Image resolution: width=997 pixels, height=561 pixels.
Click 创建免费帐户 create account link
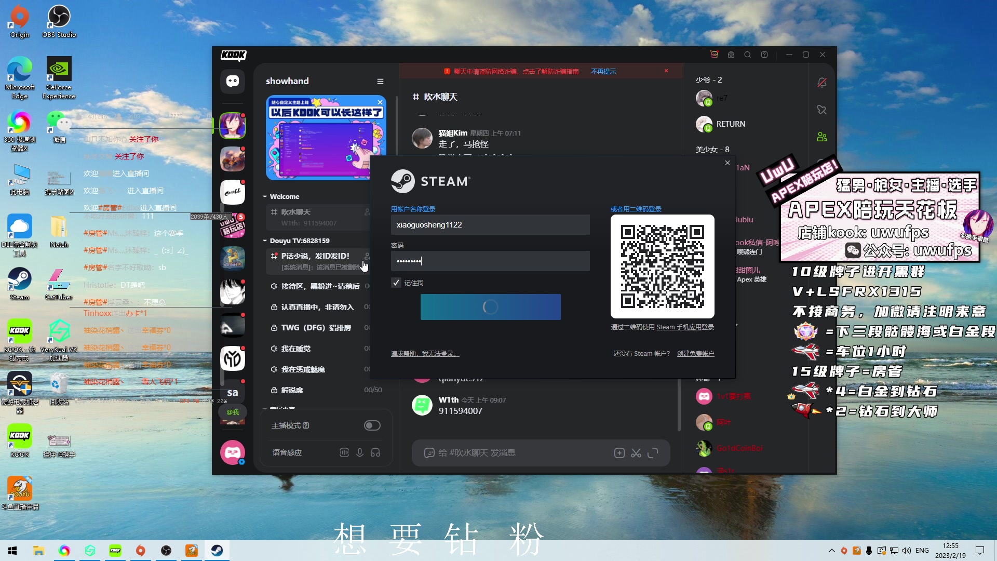[x=695, y=354]
